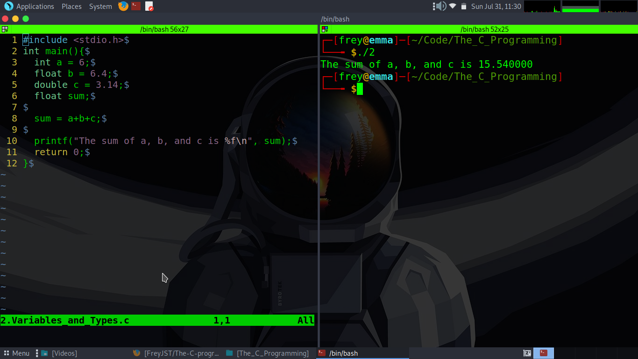638x359 pixels.
Task: Click the 'float b = 6.4;' line
Action: coord(76,74)
